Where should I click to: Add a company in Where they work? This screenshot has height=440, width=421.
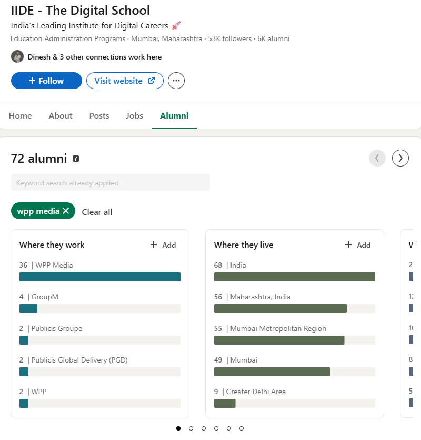pyautogui.click(x=163, y=245)
